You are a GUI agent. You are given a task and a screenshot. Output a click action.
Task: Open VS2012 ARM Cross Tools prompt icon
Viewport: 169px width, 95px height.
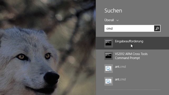click(x=109, y=56)
